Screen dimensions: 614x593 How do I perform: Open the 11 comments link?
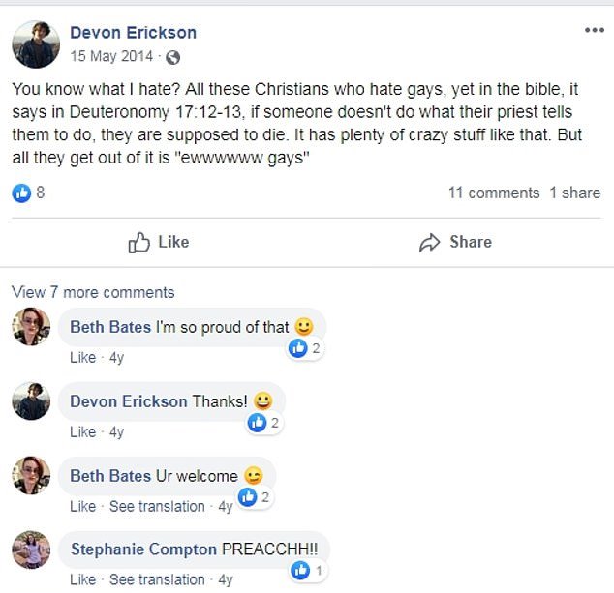493,193
